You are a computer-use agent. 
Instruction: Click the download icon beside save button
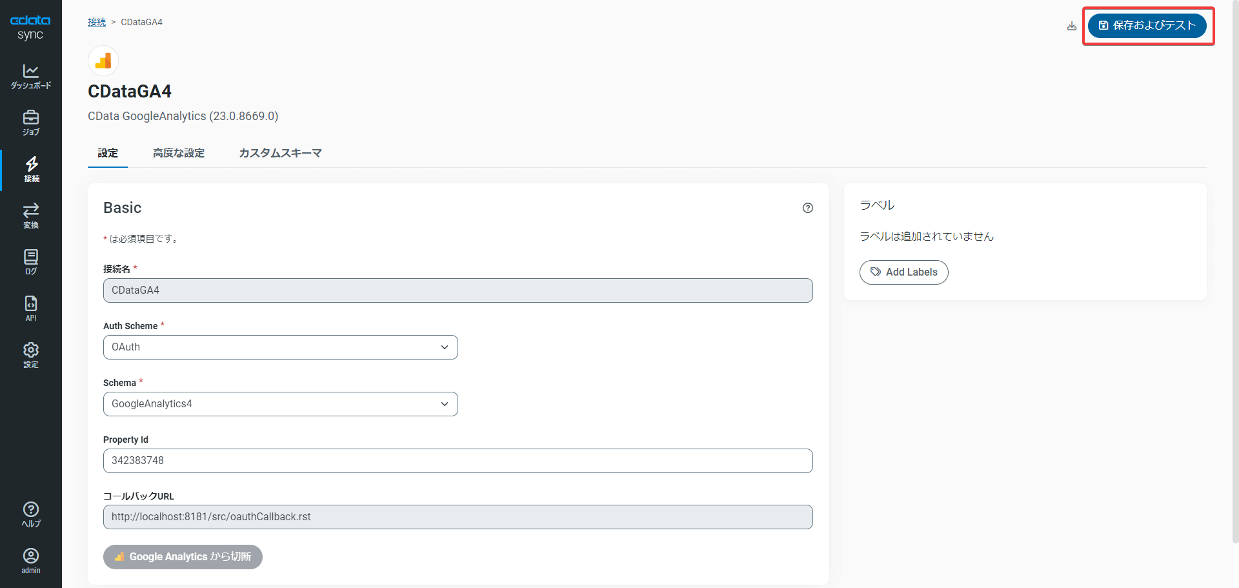1072,26
